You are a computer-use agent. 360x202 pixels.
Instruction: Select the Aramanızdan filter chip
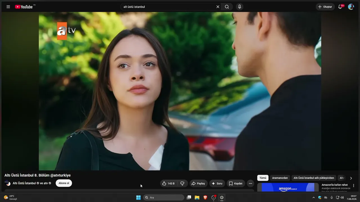(280, 178)
